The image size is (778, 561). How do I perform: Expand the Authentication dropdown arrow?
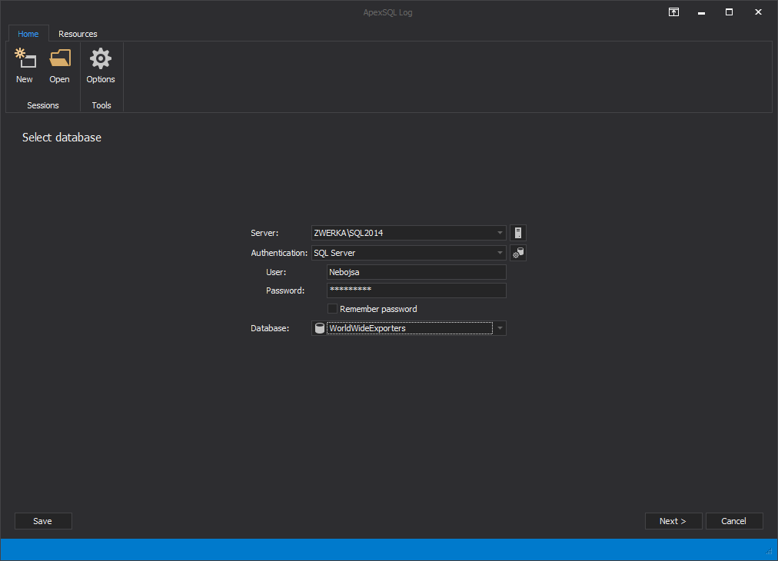tap(500, 253)
